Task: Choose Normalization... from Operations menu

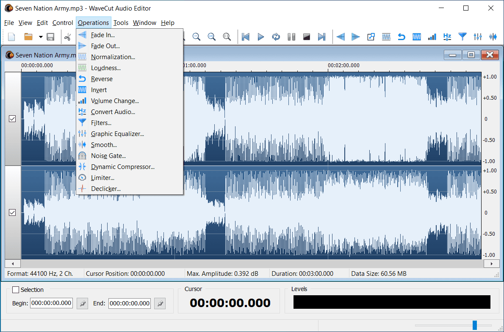Action: click(x=113, y=57)
